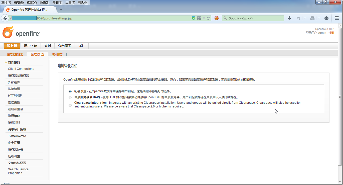343x185 pixels.
Task: Open 特性设置 in the sidebar
Action: (x=14, y=63)
